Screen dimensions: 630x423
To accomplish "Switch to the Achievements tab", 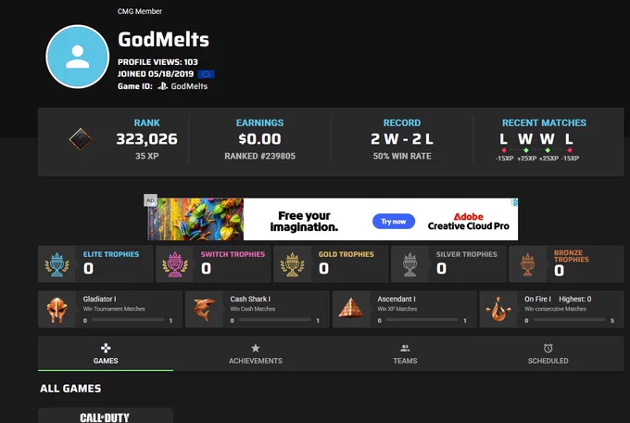I will (x=256, y=353).
